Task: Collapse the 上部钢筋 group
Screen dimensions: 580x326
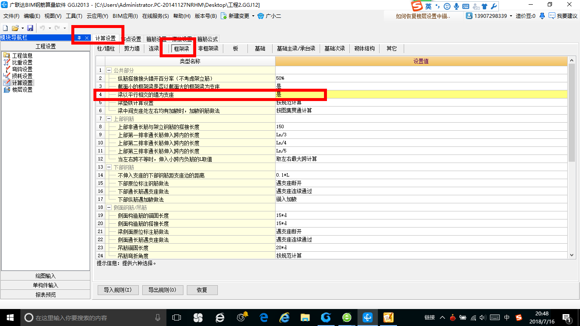Action: tap(109, 119)
